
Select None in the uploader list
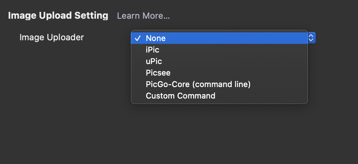click(x=156, y=38)
